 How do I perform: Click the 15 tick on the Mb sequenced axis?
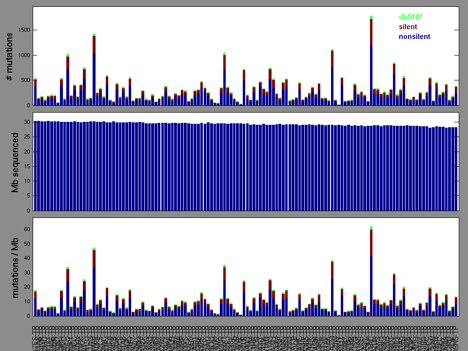coord(27,167)
